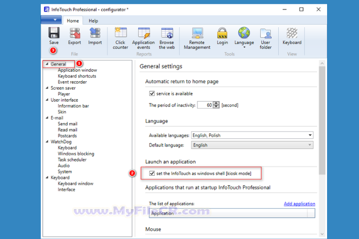Image resolution: width=359 pixels, height=239 pixels.
Task: Open the Import tool
Action: pyautogui.click(x=95, y=36)
